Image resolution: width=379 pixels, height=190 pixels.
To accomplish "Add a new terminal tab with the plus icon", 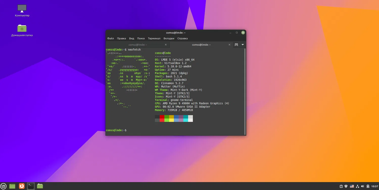I will click(236, 45).
